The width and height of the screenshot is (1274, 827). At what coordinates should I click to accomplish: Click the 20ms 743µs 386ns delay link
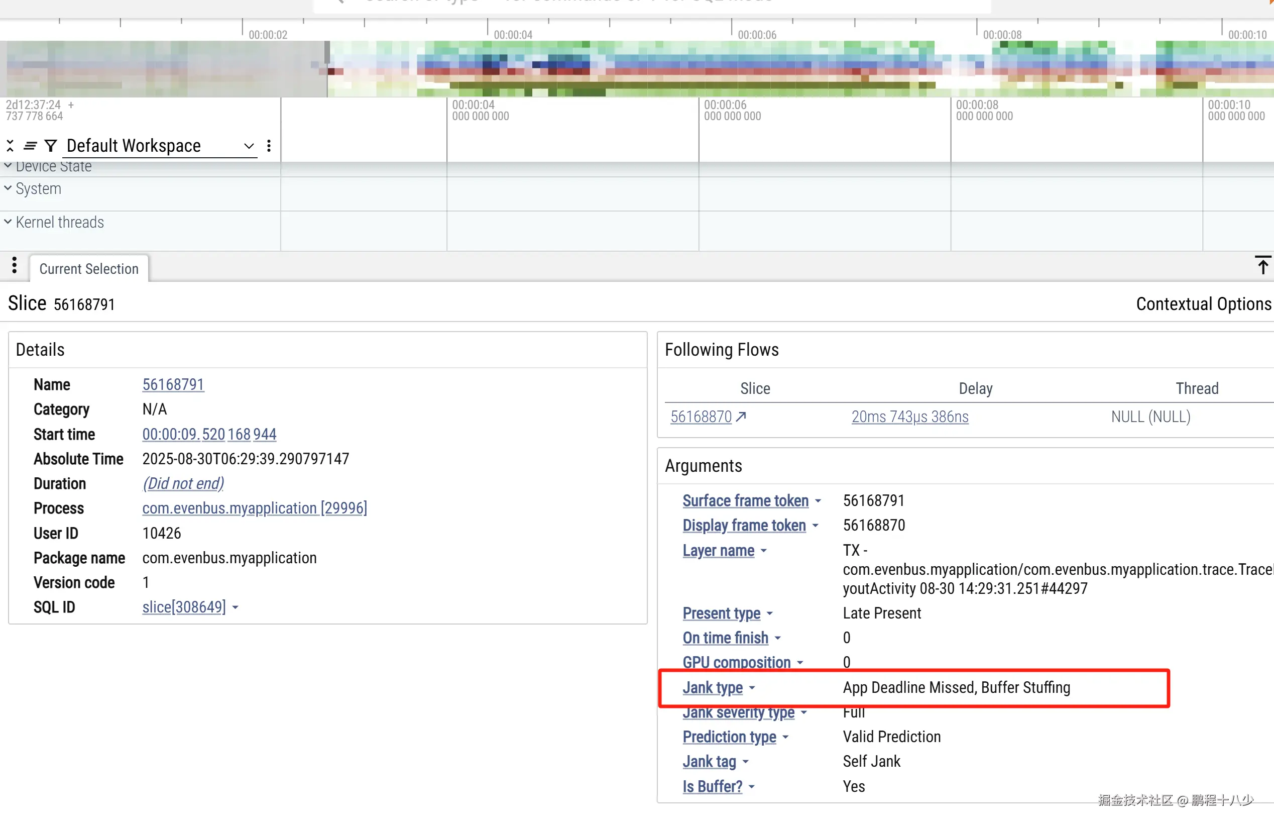click(909, 417)
